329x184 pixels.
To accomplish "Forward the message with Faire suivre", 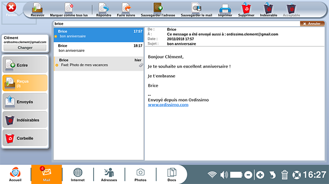I will pyautogui.click(x=126, y=10).
